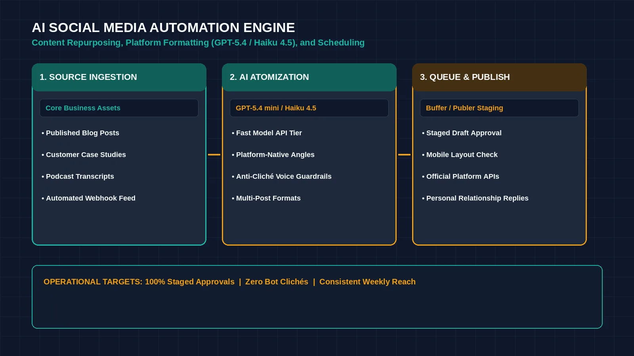Select Official Platform APIs bullet
The height and width of the screenshot is (356, 634).
[460, 176]
